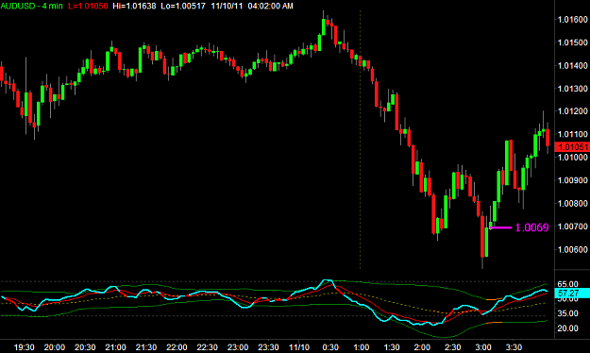590x353 pixels.
Task: Click the 21:30 time axis label
Action: pos(146,347)
